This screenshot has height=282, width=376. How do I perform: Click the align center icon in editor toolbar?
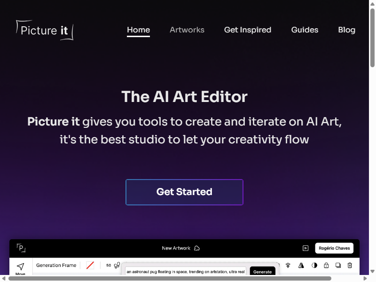coord(288,265)
